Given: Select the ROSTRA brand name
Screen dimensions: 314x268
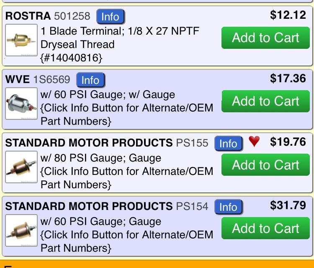Looking at the screenshot, I should point(28,16).
